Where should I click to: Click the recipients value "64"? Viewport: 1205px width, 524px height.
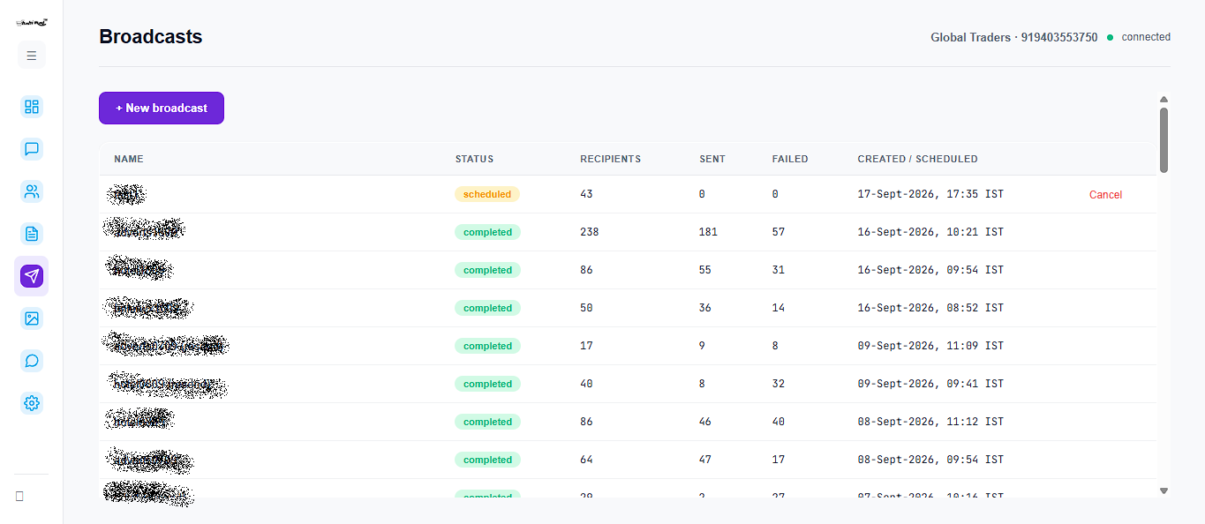(586, 460)
